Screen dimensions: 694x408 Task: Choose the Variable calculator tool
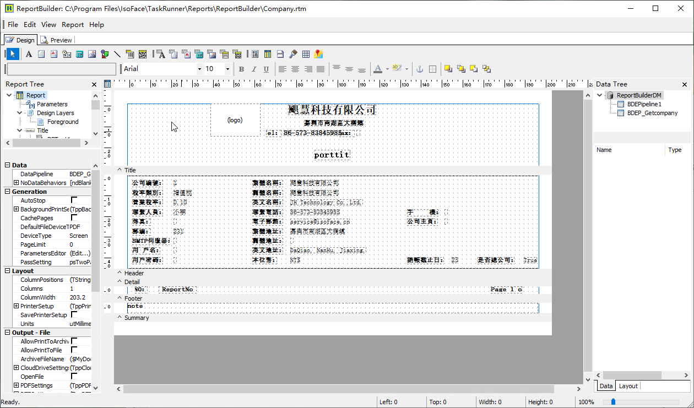click(x=79, y=54)
